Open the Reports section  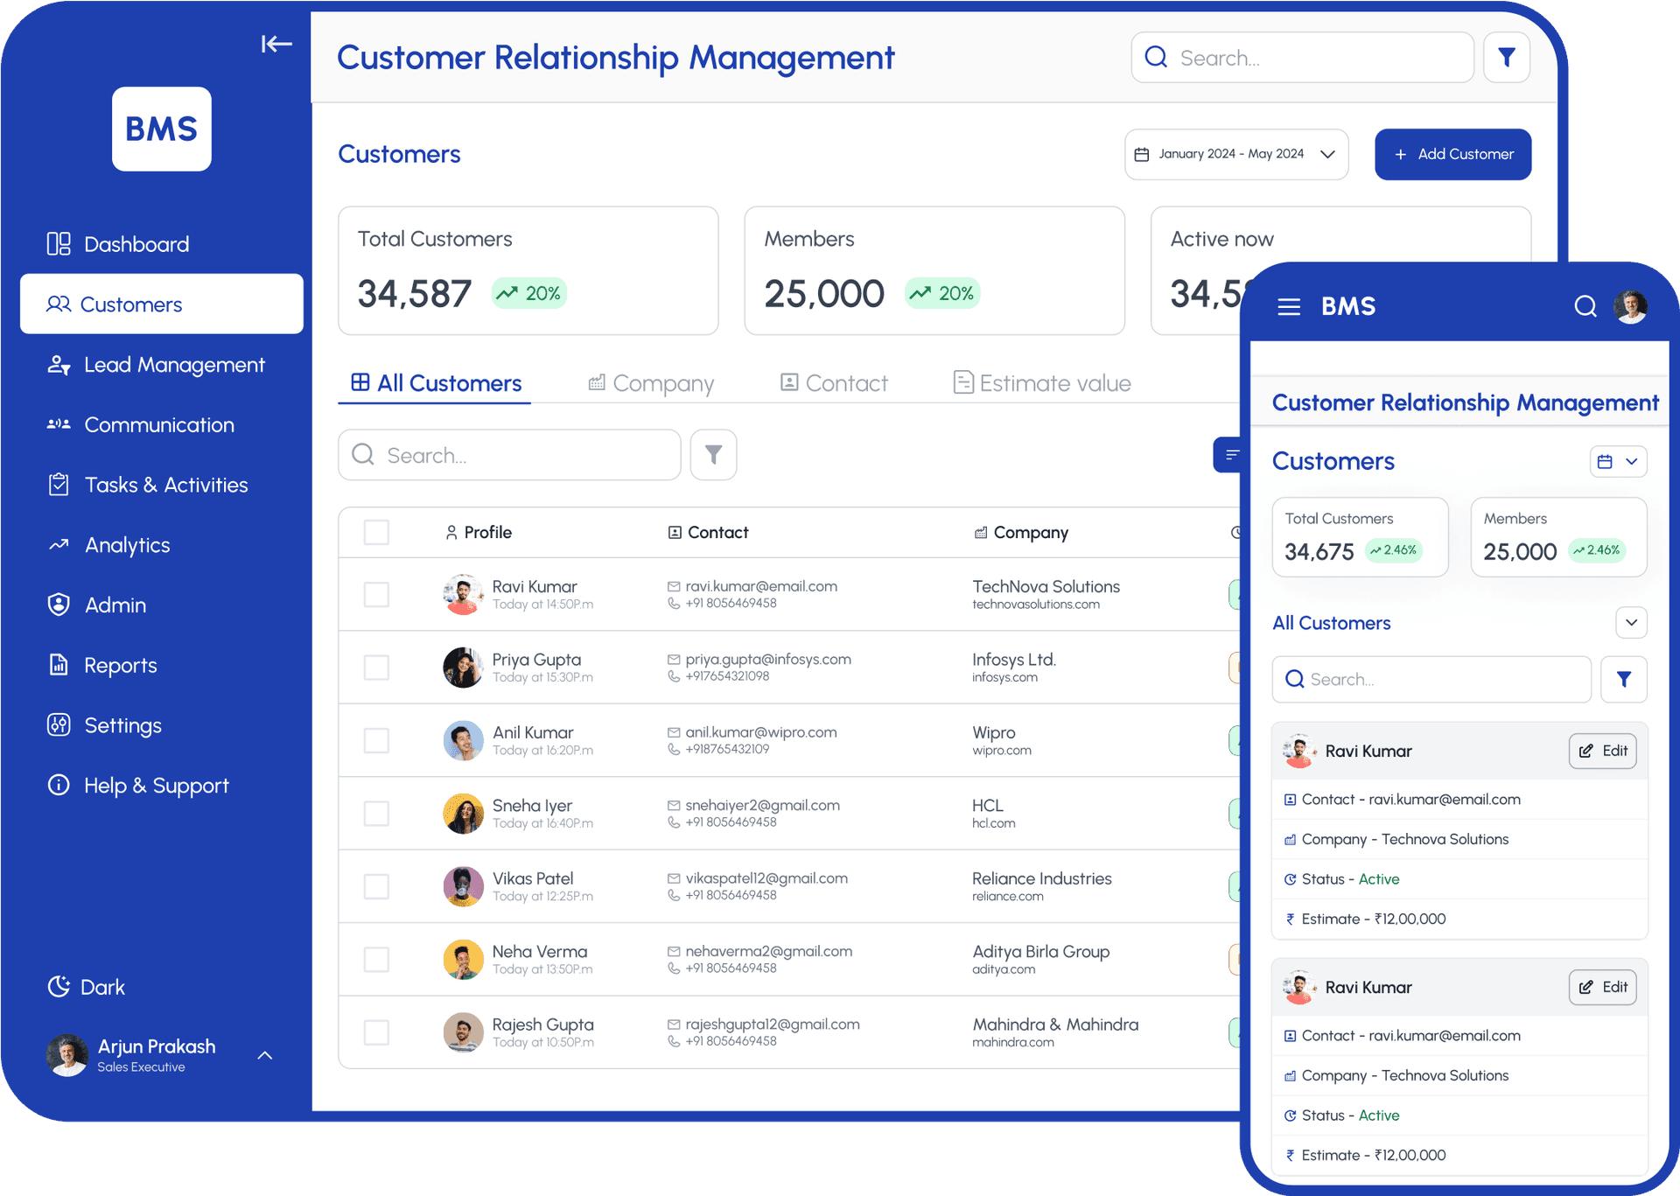pyautogui.click(x=120, y=665)
